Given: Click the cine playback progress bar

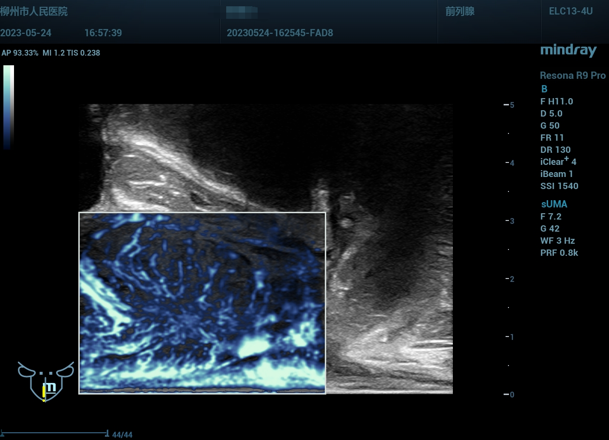Looking at the screenshot, I should (54, 433).
